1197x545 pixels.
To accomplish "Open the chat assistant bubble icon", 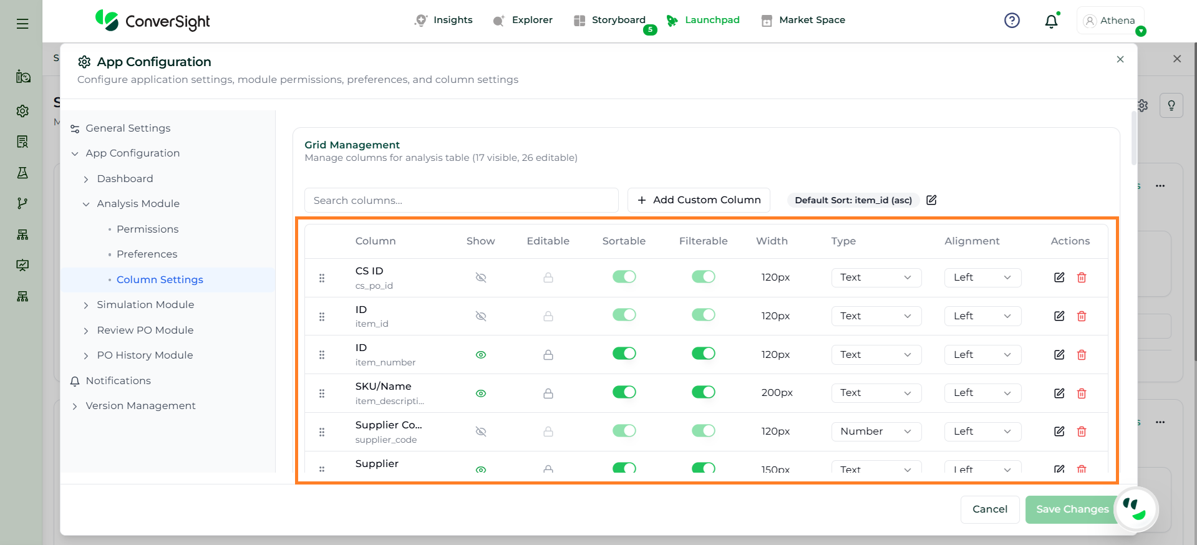I will 1135,509.
